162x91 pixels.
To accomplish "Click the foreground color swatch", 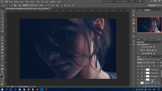I will 2,77.
